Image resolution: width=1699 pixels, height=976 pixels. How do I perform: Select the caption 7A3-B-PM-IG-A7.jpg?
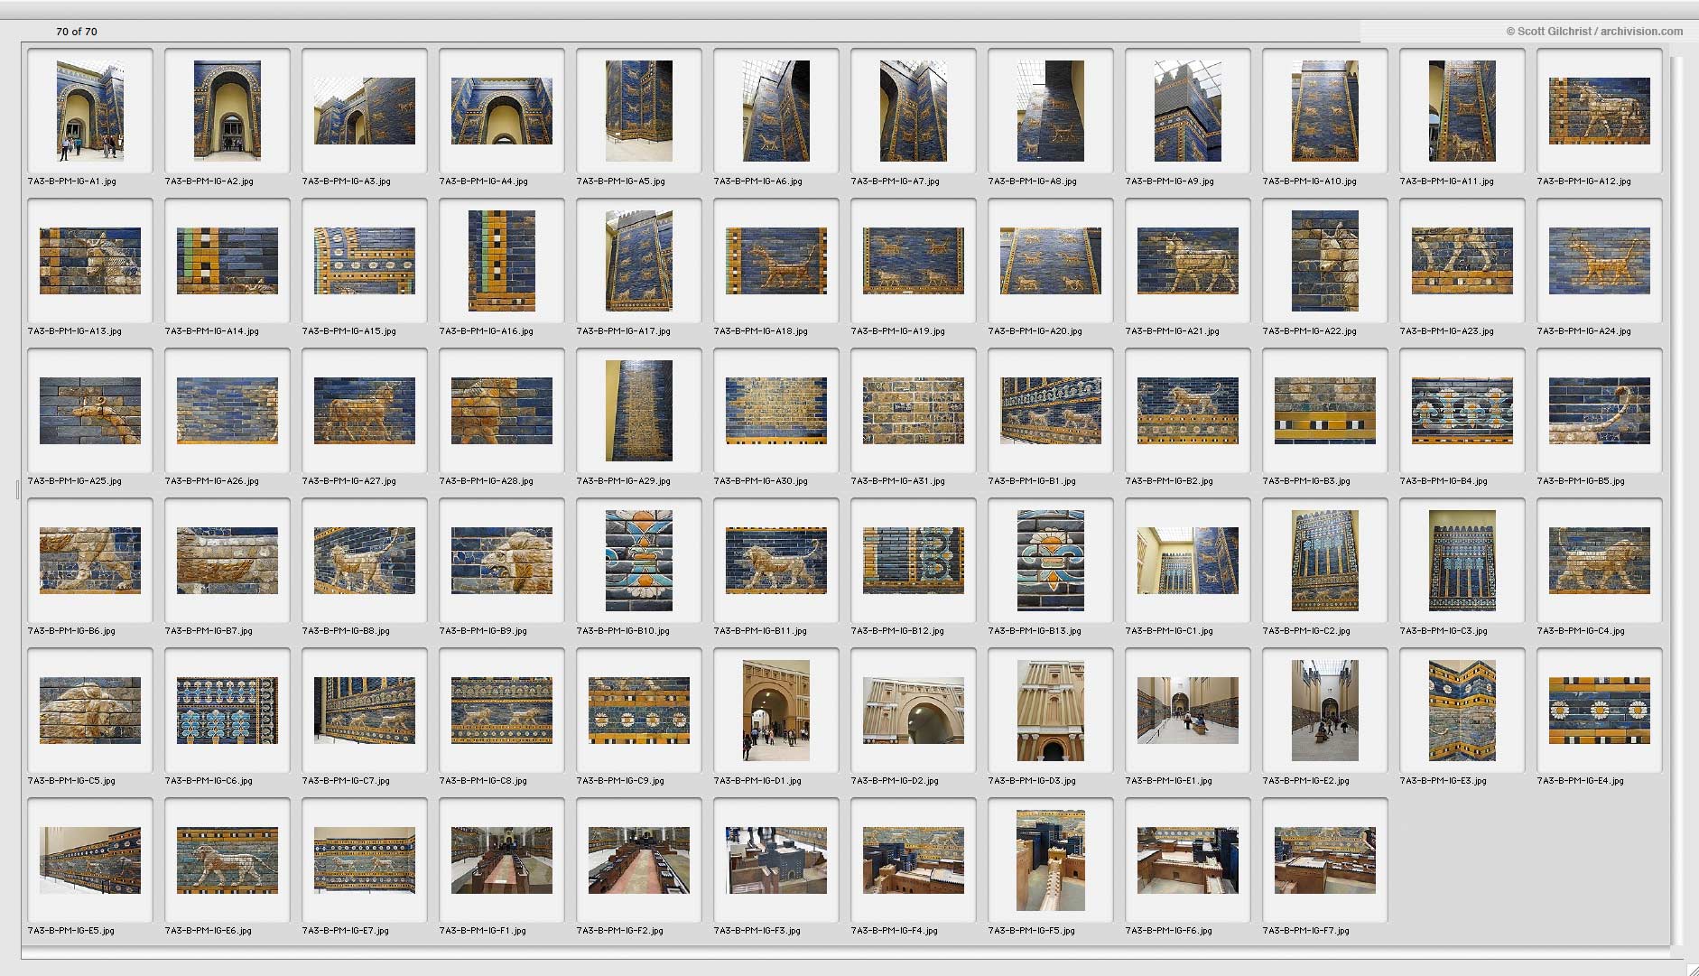point(895,181)
